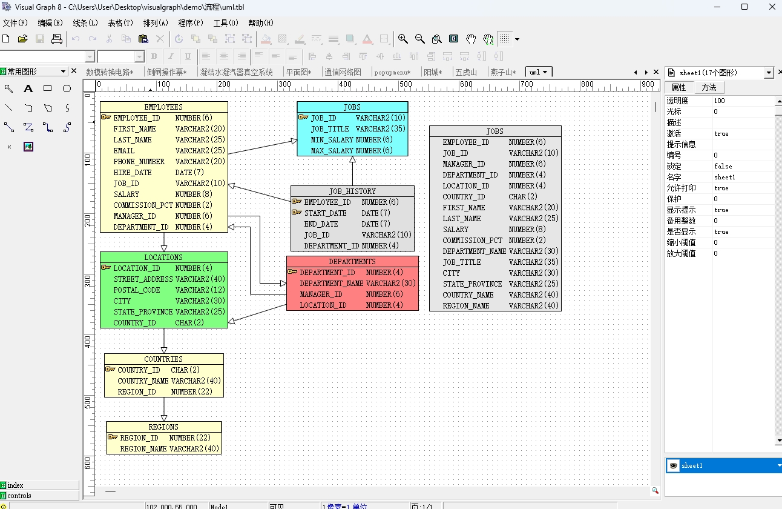Open the uml tab dropdown arrow
Viewport: 782px width, 509px height.
tap(545, 72)
